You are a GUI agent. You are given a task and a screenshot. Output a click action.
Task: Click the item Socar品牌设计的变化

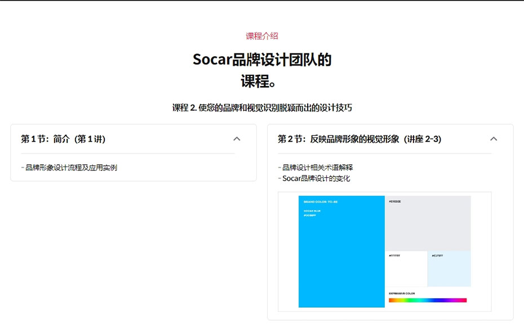[316, 178]
